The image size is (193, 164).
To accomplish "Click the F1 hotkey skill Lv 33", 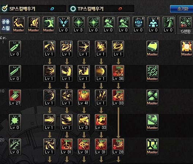I will [x=118, y=98].
